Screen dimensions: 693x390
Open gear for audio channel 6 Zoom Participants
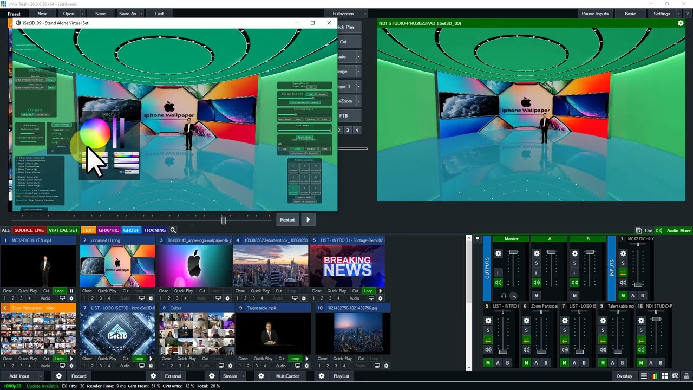pyautogui.click(x=526, y=321)
